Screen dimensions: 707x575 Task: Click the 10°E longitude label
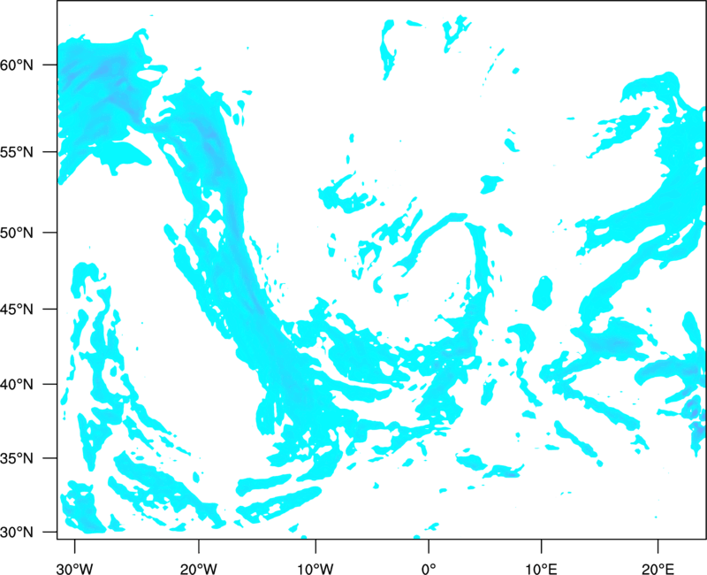click(541, 569)
